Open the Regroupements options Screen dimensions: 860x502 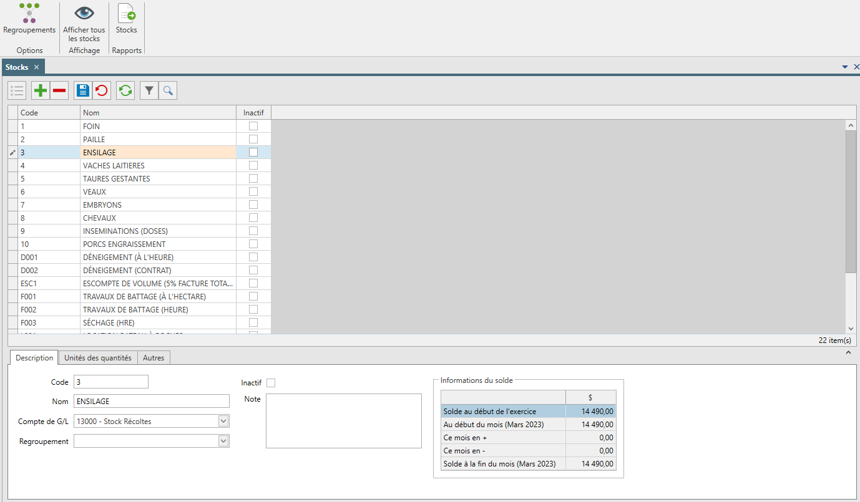tap(29, 19)
